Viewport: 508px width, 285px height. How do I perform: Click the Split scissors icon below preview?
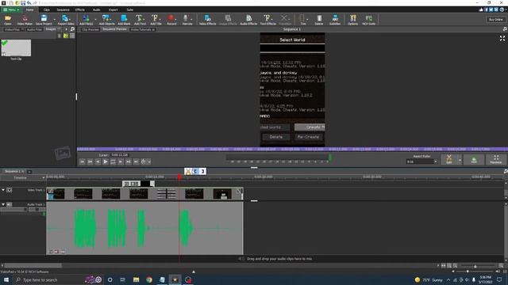[448, 159]
